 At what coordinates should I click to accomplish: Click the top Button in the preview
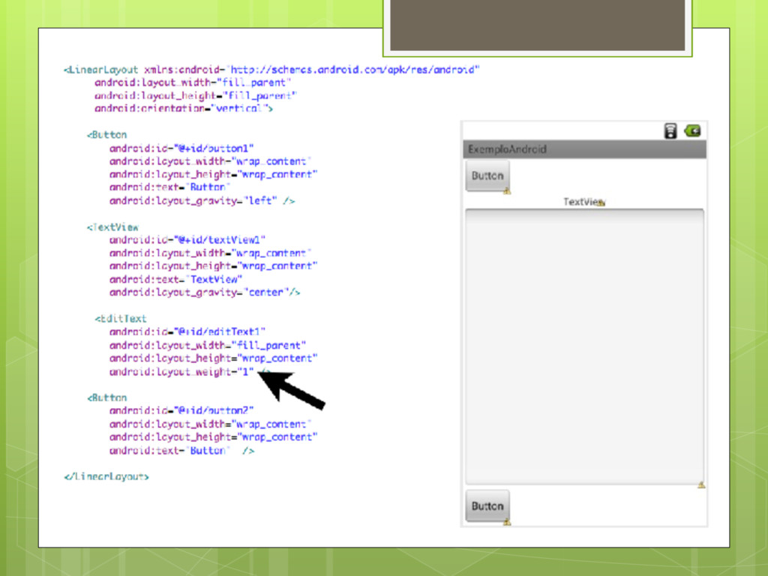[487, 175]
